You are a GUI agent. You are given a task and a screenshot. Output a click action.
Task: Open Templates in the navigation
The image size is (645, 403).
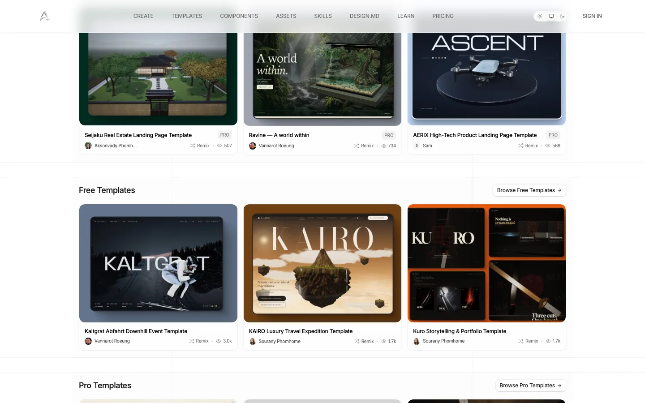[x=187, y=16]
